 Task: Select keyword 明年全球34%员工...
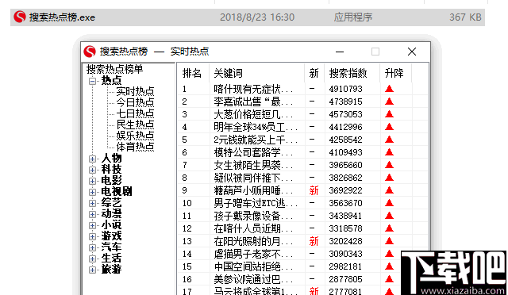[256, 127]
